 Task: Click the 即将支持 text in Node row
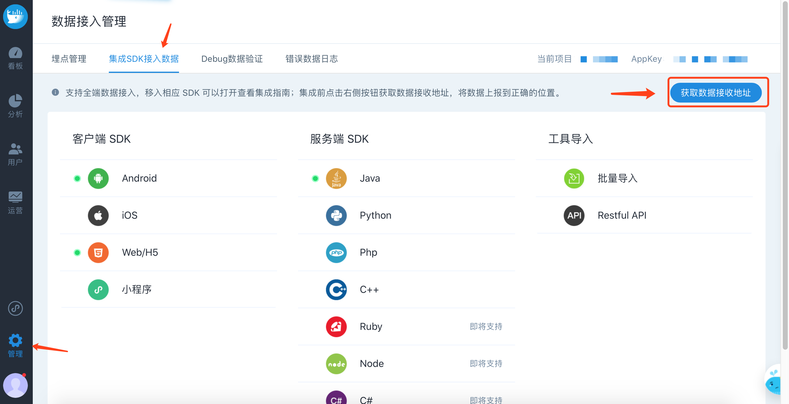pyautogui.click(x=486, y=364)
